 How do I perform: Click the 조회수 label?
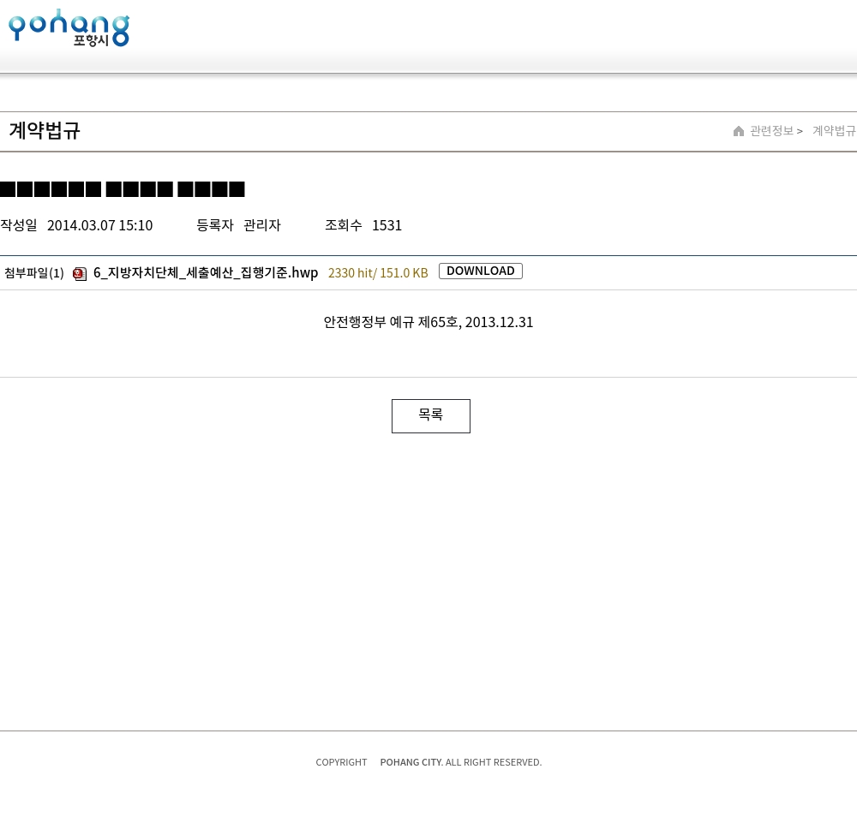(343, 225)
